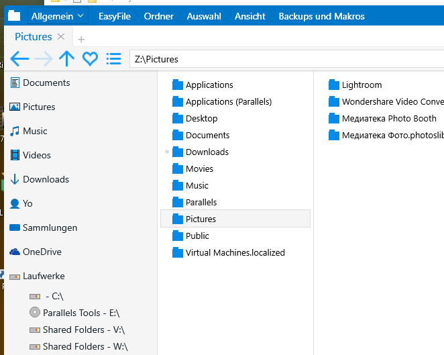The width and height of the screenshot is (444, 355).
Task: Click the Desktop folder icon
Action: (x=178, y=118)
